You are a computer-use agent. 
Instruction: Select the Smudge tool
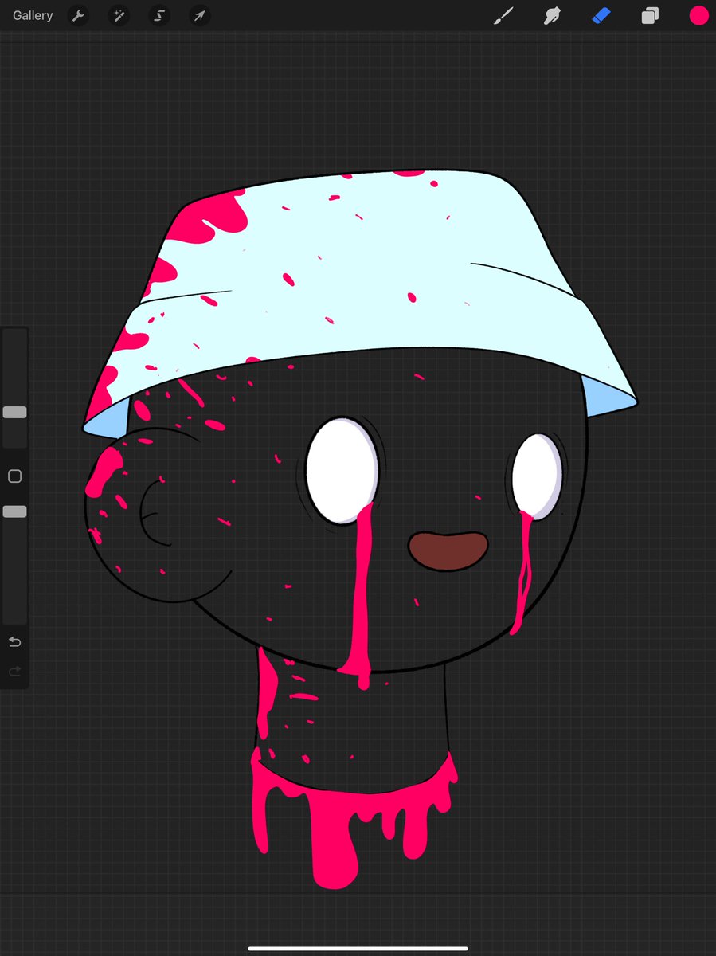tap(552, 15)
